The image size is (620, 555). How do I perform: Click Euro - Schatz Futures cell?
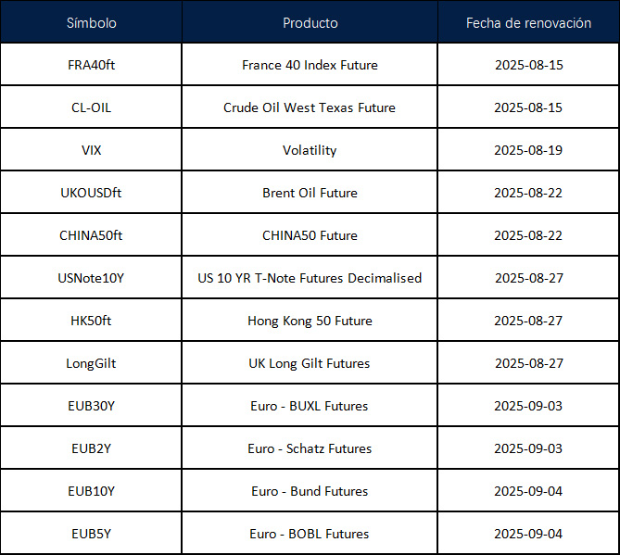tap(310, 448)
